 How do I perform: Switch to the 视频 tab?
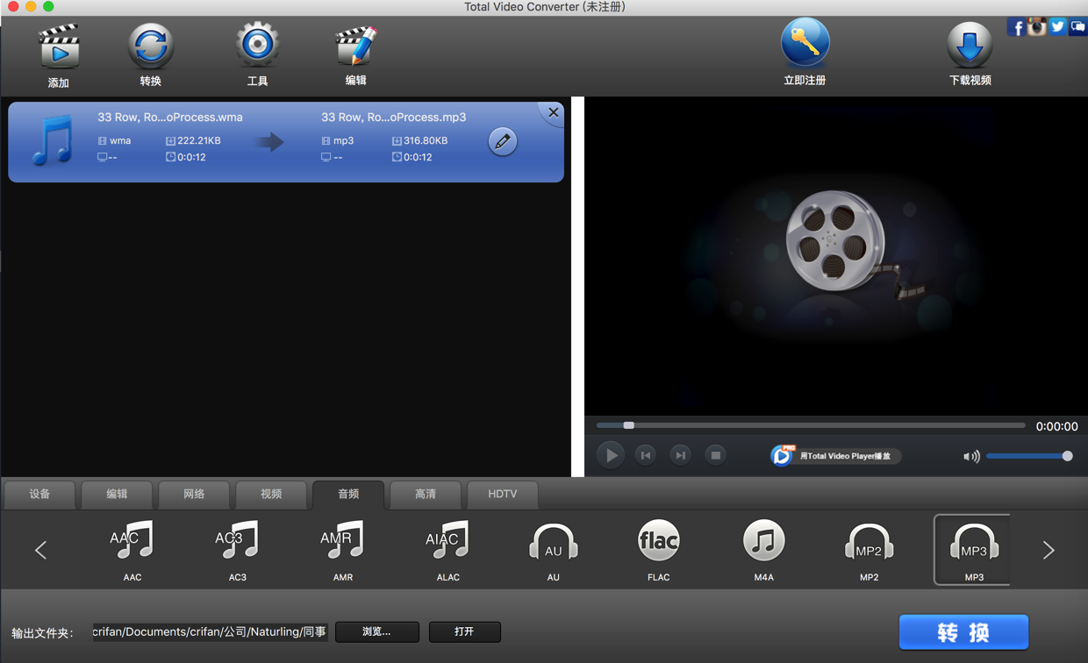click(x=271, y=495)
